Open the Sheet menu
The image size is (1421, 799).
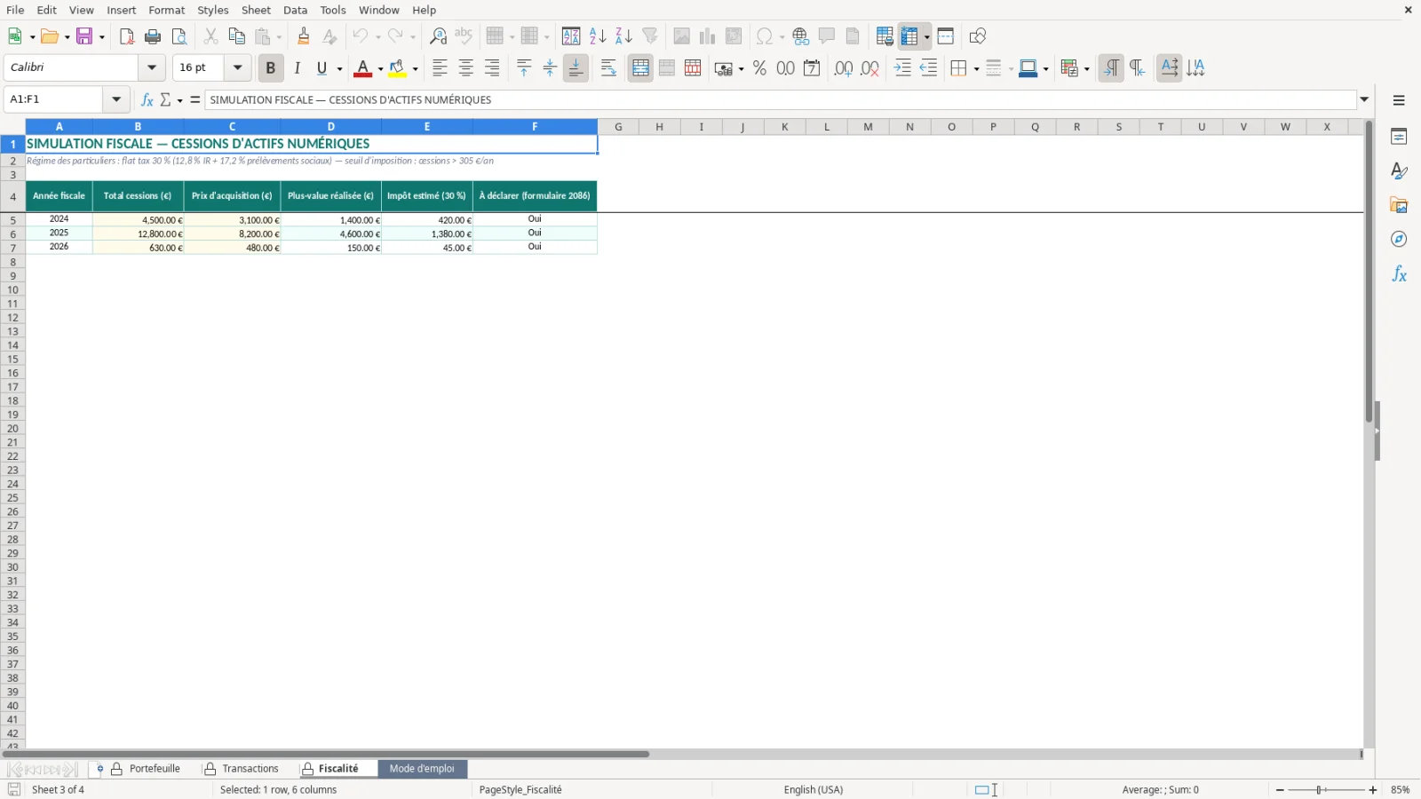256,10
